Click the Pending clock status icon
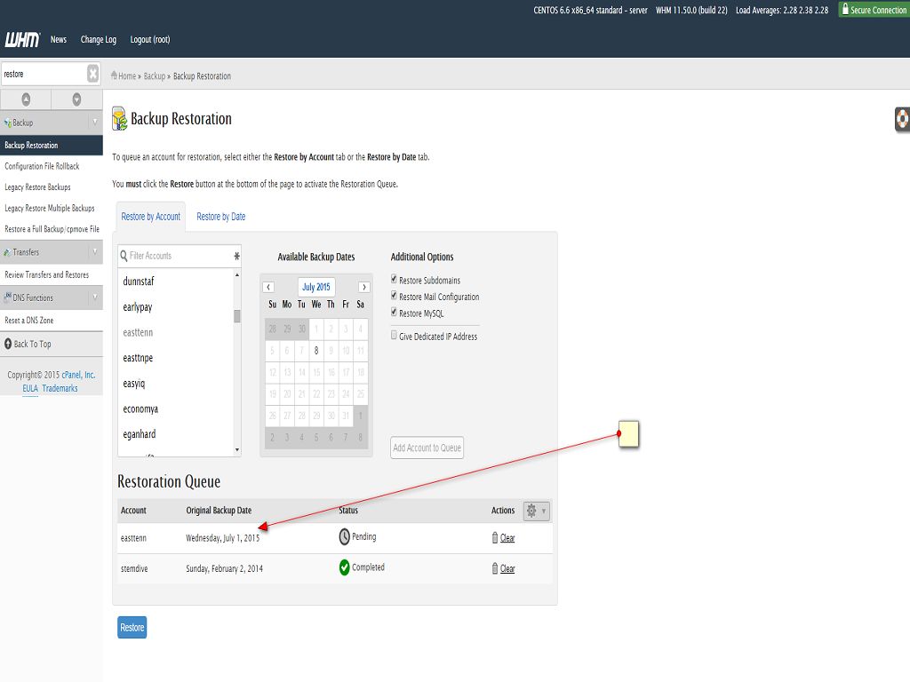The width and height of the screenshot is (910, 682). (x=344, y=537)
